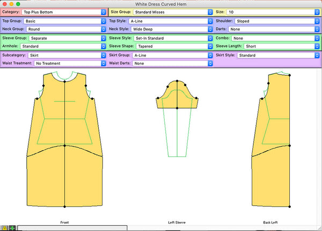Open the Sleeve Group dropdown showing Separate
The height and width of the screenshot is (231, 322).
pyautogui.click(x=68, y=38)
